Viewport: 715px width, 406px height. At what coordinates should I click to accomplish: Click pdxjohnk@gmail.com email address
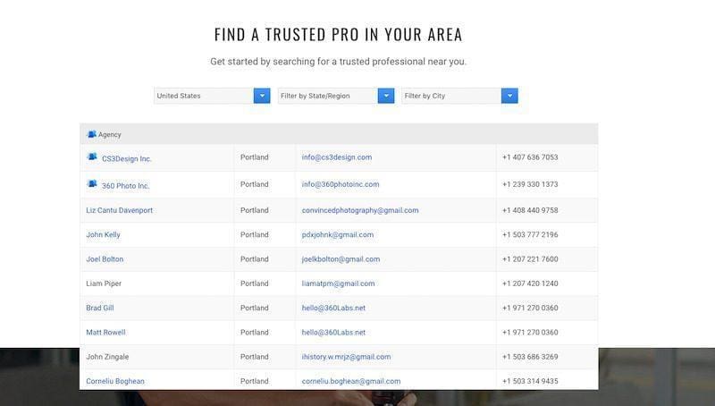tap(338, 234)
